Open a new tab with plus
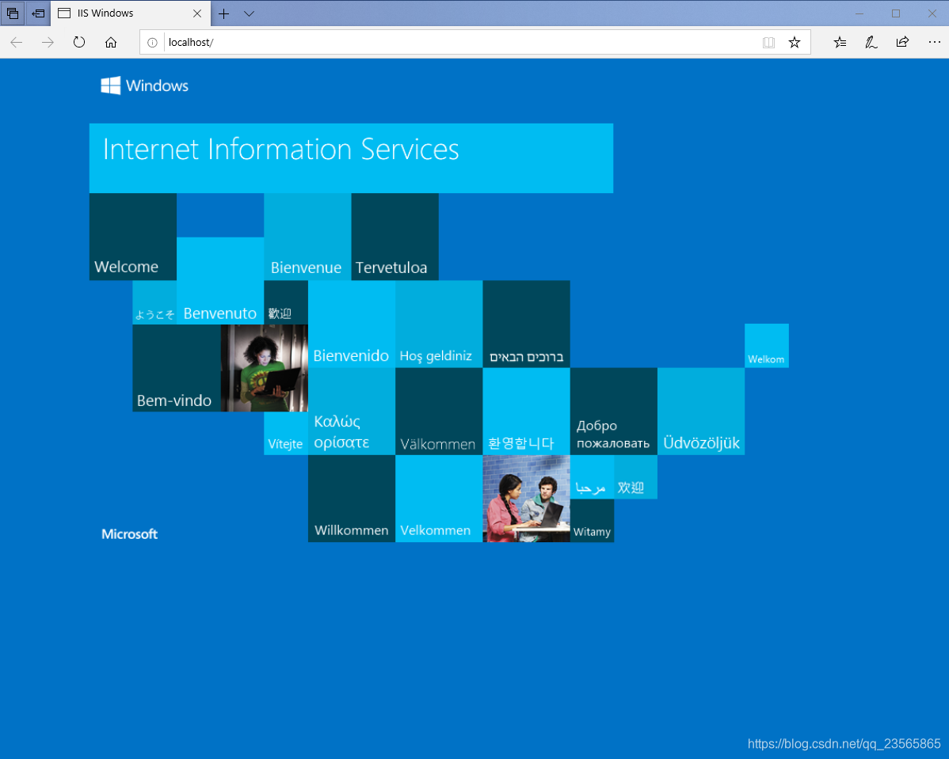Screen dimensions: 949x759 [224, 13]
